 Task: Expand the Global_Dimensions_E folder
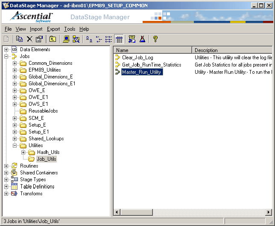click(x=15, y=77)
